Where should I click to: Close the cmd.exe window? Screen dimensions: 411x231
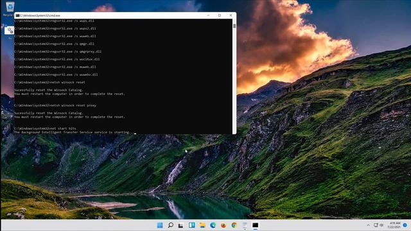[x=231, y=15]
